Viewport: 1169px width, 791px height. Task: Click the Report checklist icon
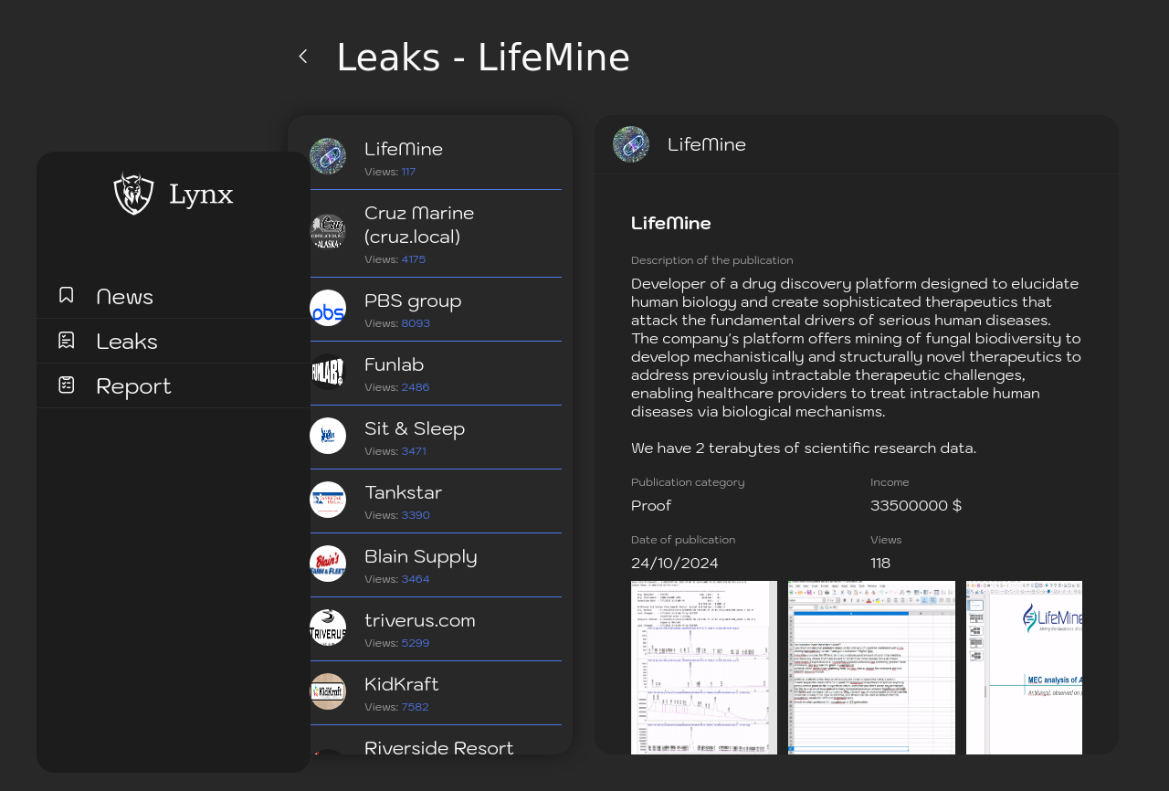[67, 385]
